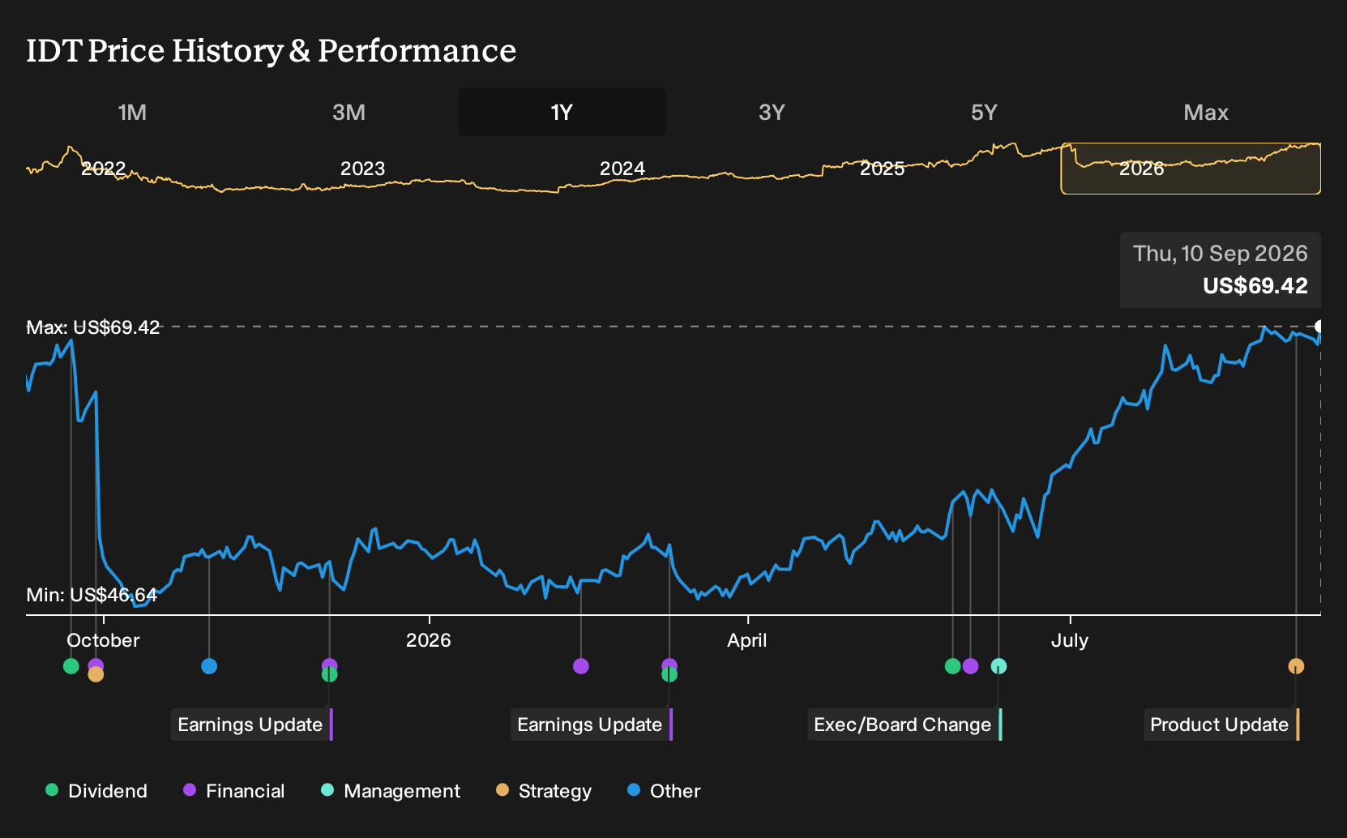Select the 1Y time range tab
1347x838 pixels.
point(562,112)
